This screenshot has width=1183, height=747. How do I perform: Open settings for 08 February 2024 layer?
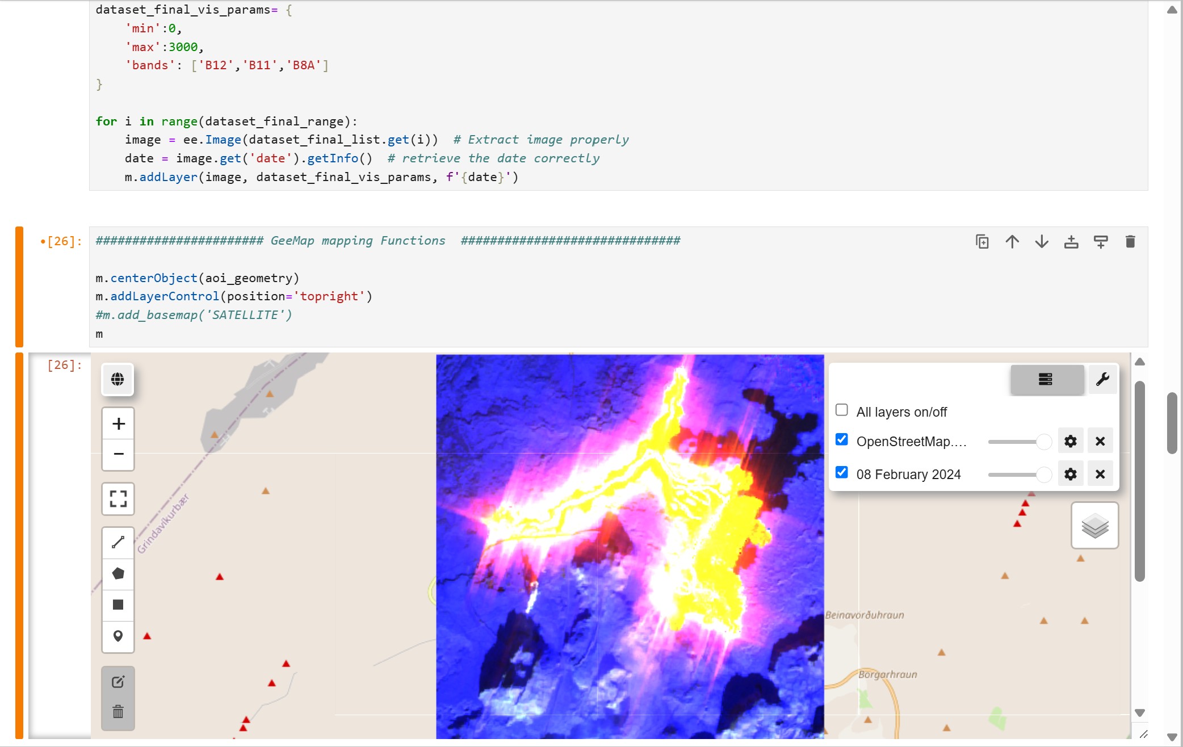[1071, 474]
